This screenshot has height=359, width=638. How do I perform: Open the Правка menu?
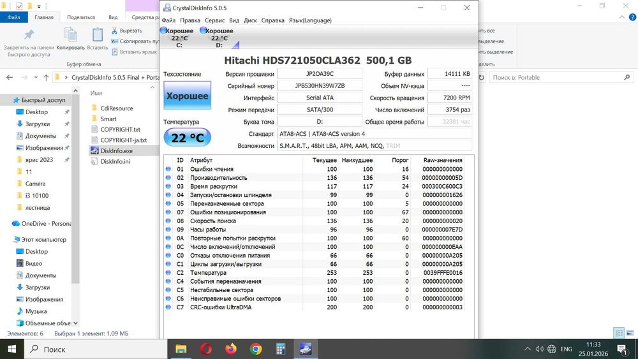pos(190,20)
